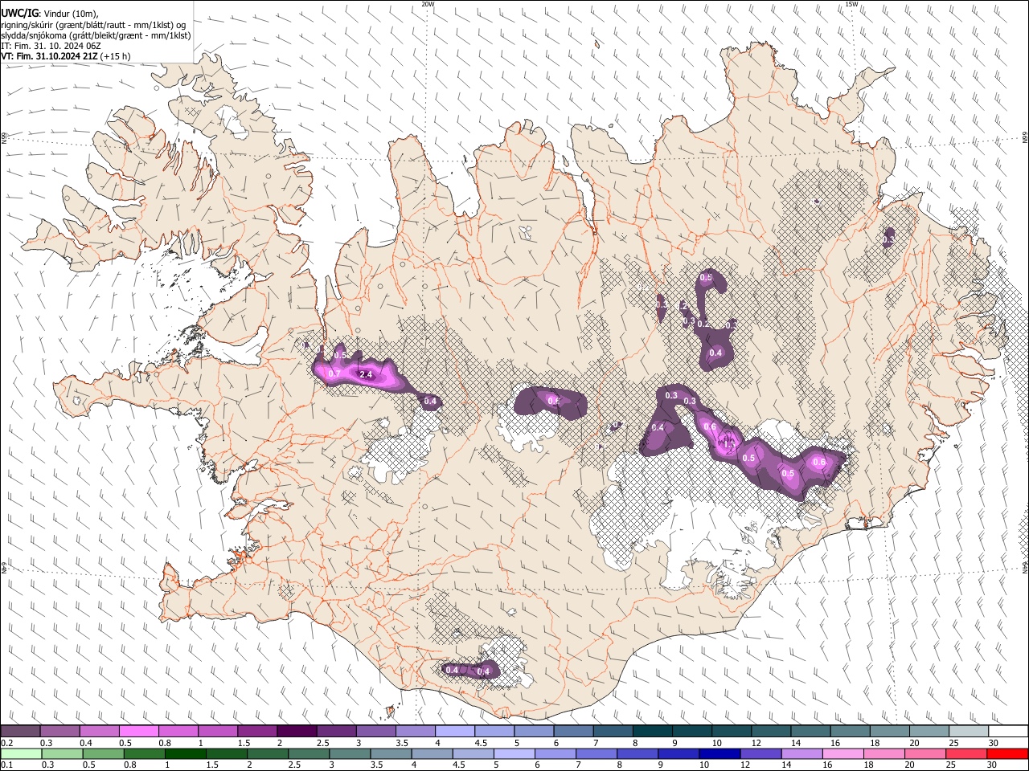1029x771 pixels.
Task: Pick the pale green 0.1–0.3 swatch in the bottom legend row
Action: [21, 753]
